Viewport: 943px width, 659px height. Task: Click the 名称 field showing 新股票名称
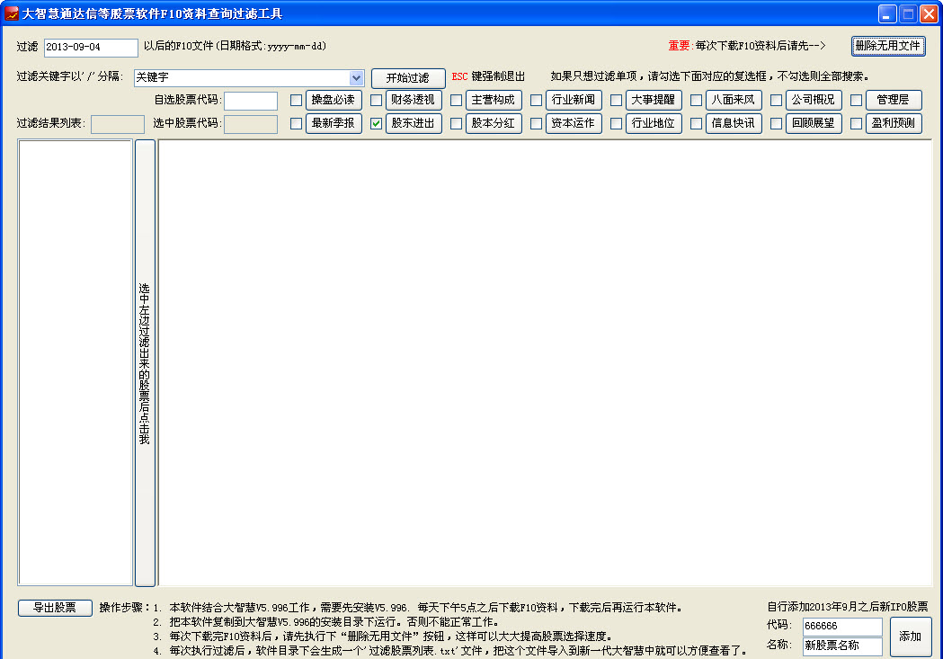842,646
